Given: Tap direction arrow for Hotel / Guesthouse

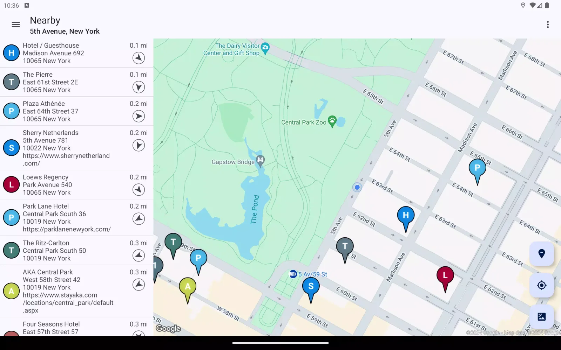Looking at the screenshot, I should pos(139,58).
